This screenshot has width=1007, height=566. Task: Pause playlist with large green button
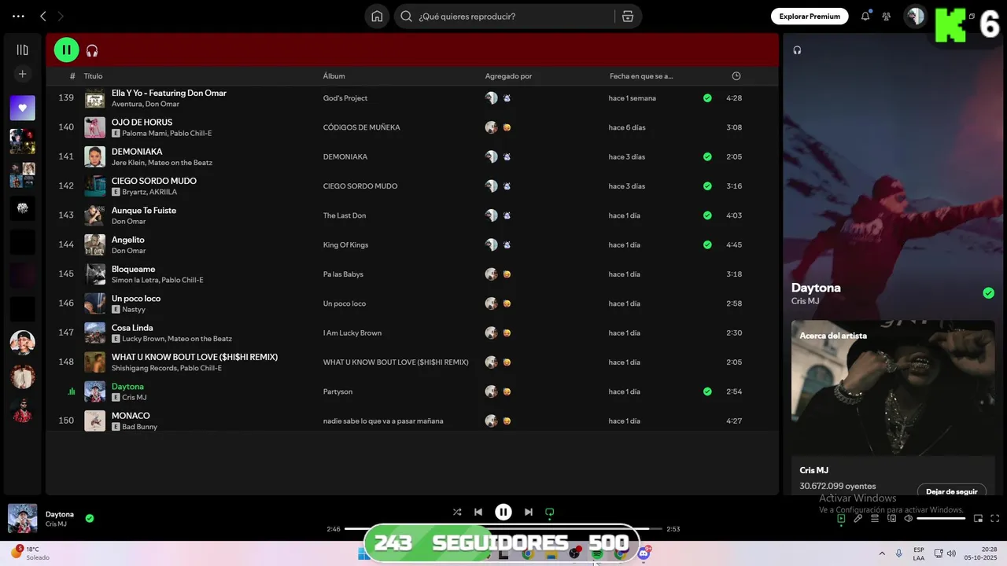pyautogui.click(x=66, y=50)
